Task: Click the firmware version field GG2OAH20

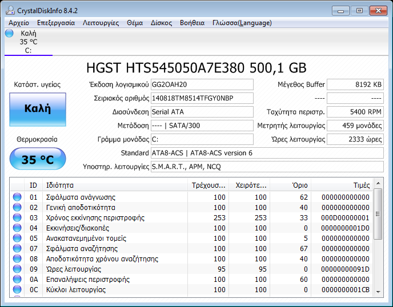Action: coord(202,84)
